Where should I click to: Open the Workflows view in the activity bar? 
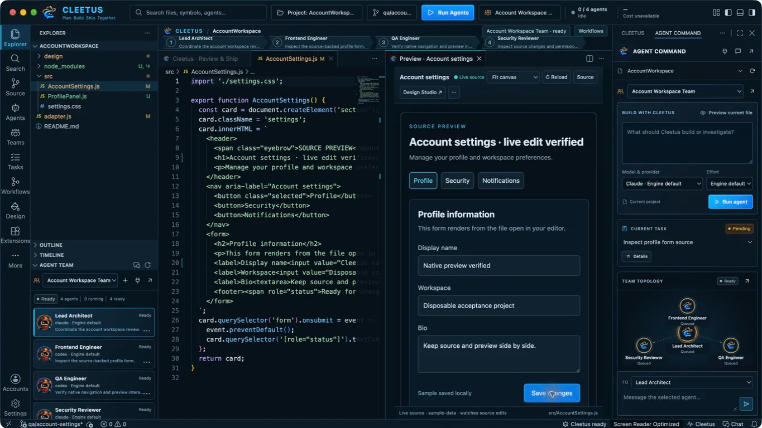click(15, 185)
